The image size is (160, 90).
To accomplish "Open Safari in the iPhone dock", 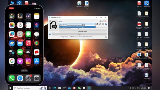I will [x=20, y=78].
